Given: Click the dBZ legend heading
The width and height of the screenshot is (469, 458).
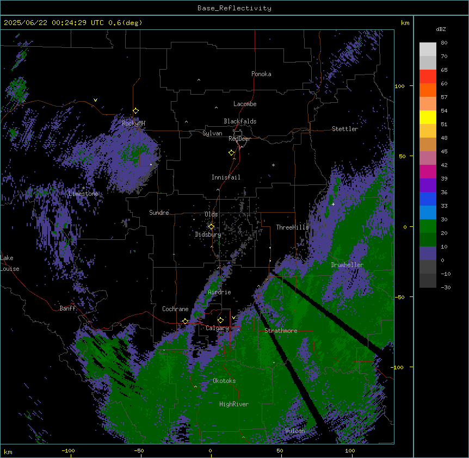Looking at the screenshot, I should click(x=441, y=29).
